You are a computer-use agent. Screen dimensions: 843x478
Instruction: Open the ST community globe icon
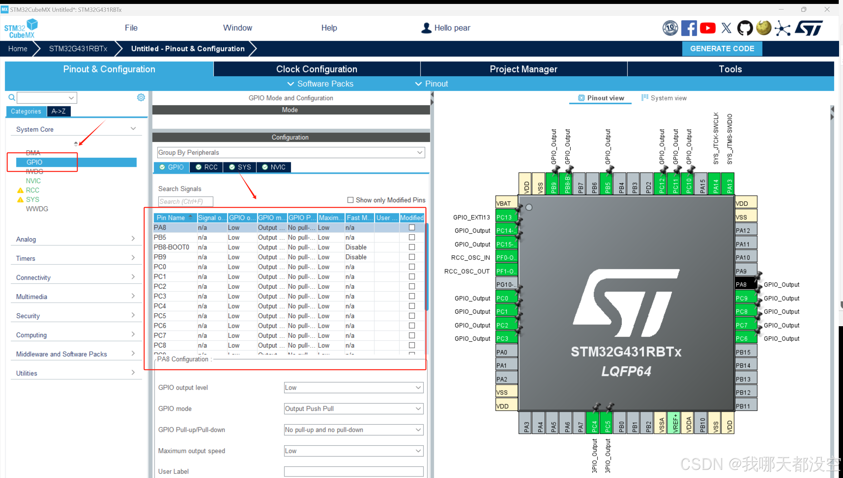[763, 28]
